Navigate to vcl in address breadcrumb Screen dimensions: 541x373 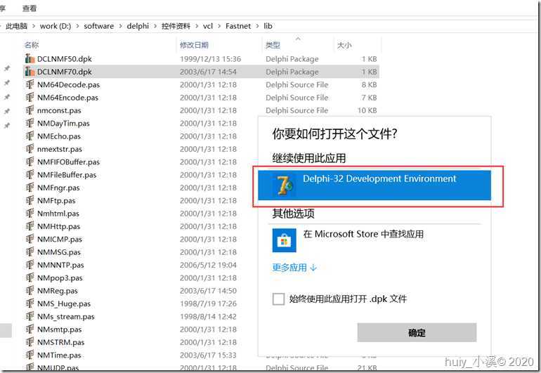(x=208, y=26)
